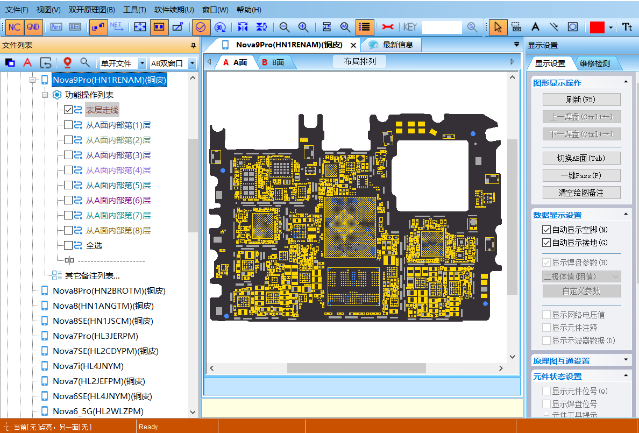Click the 一键Pass(P) button
The image size is (639, 433).
pyautogui.click(x=581, y=175)
